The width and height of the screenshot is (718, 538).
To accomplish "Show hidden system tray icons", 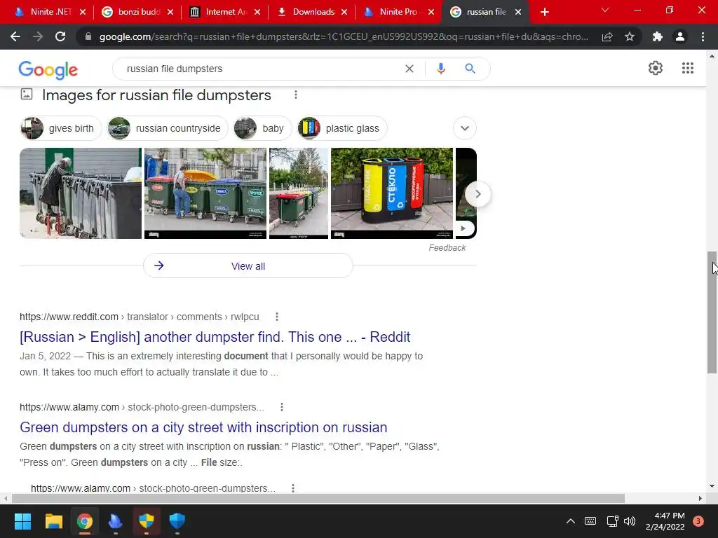I will click(571, 521).
